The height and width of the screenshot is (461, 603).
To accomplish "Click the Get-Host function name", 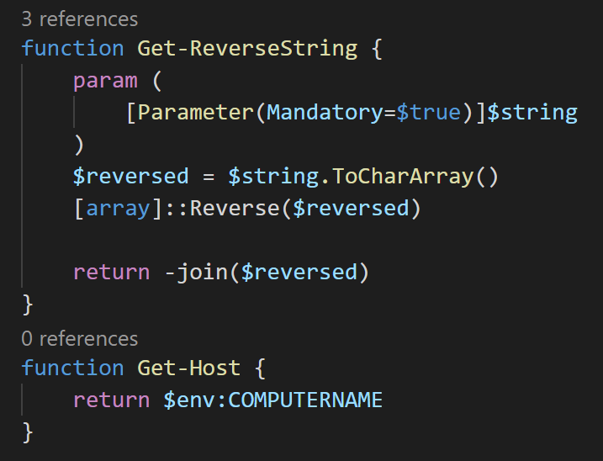I will [189, 368].
